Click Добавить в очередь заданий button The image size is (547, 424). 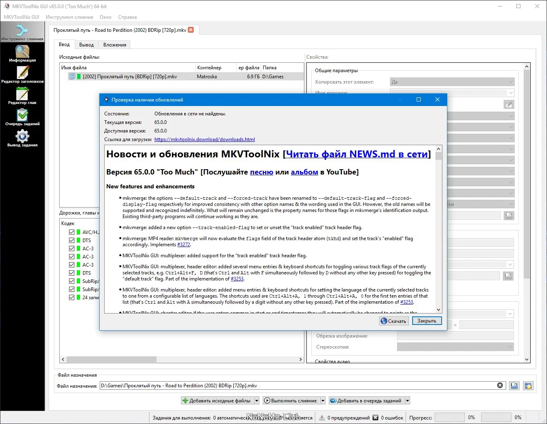tap(366, 401)
